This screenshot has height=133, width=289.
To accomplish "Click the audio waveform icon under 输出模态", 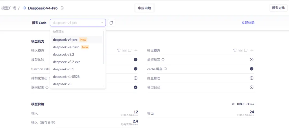I will coord(252,50).
